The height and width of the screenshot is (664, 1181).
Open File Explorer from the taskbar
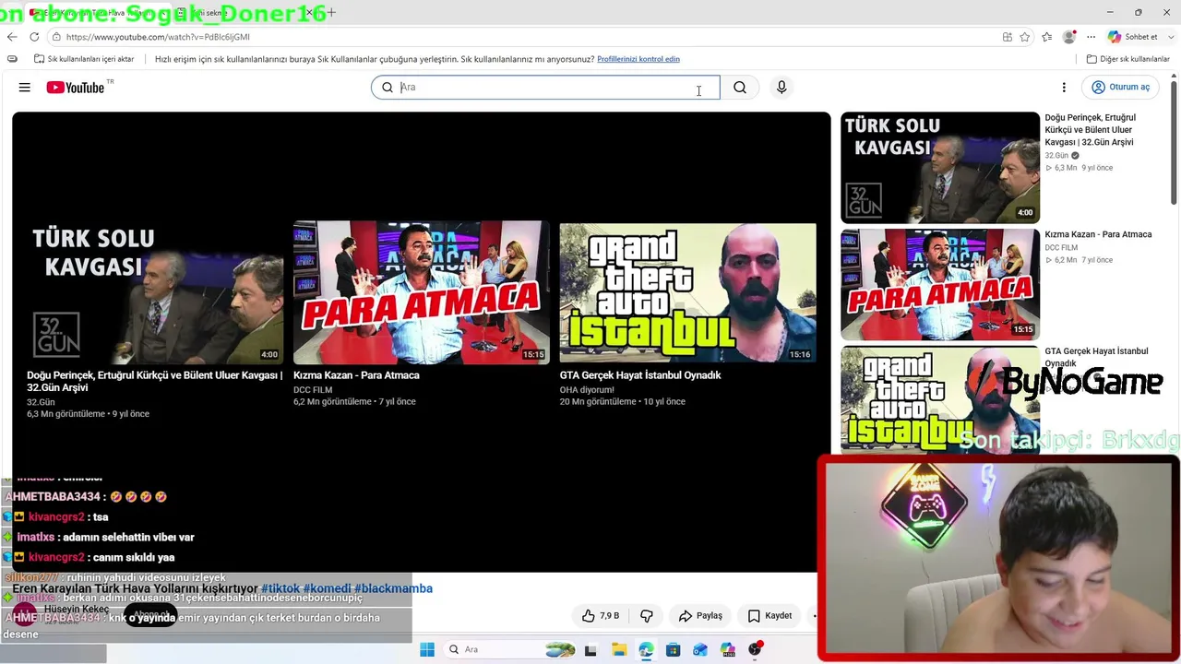coord(618,649)
